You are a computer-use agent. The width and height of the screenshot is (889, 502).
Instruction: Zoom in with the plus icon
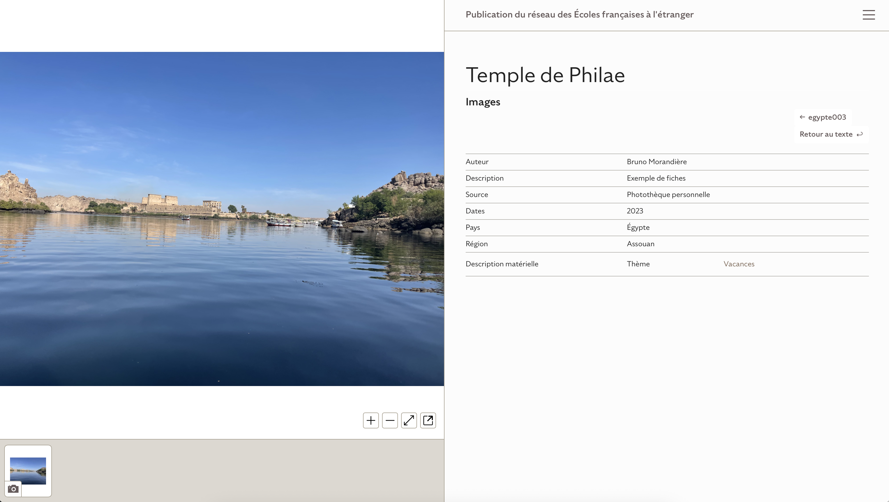pos(371,420)
